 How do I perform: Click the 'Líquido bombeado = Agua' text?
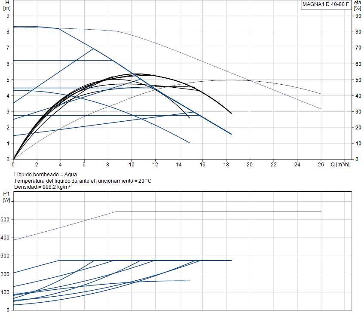point(46,175)
